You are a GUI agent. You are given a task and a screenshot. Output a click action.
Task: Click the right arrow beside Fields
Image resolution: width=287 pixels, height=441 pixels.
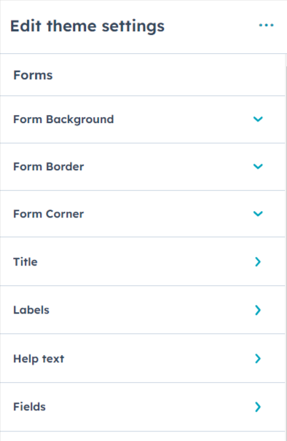click(258, 407)
